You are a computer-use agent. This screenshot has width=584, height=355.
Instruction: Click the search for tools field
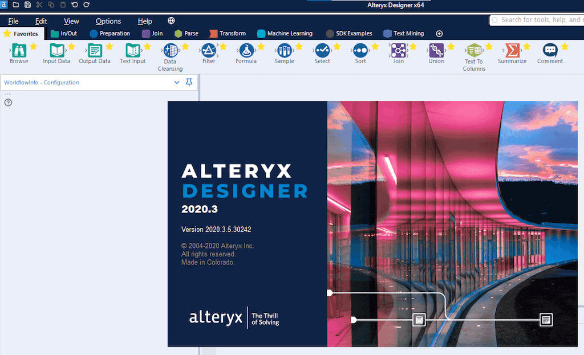point(537,20)
